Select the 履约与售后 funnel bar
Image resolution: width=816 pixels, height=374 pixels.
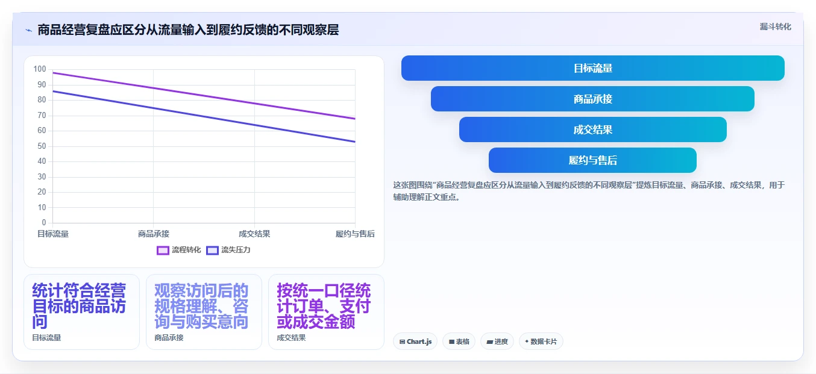coord(593,160)
